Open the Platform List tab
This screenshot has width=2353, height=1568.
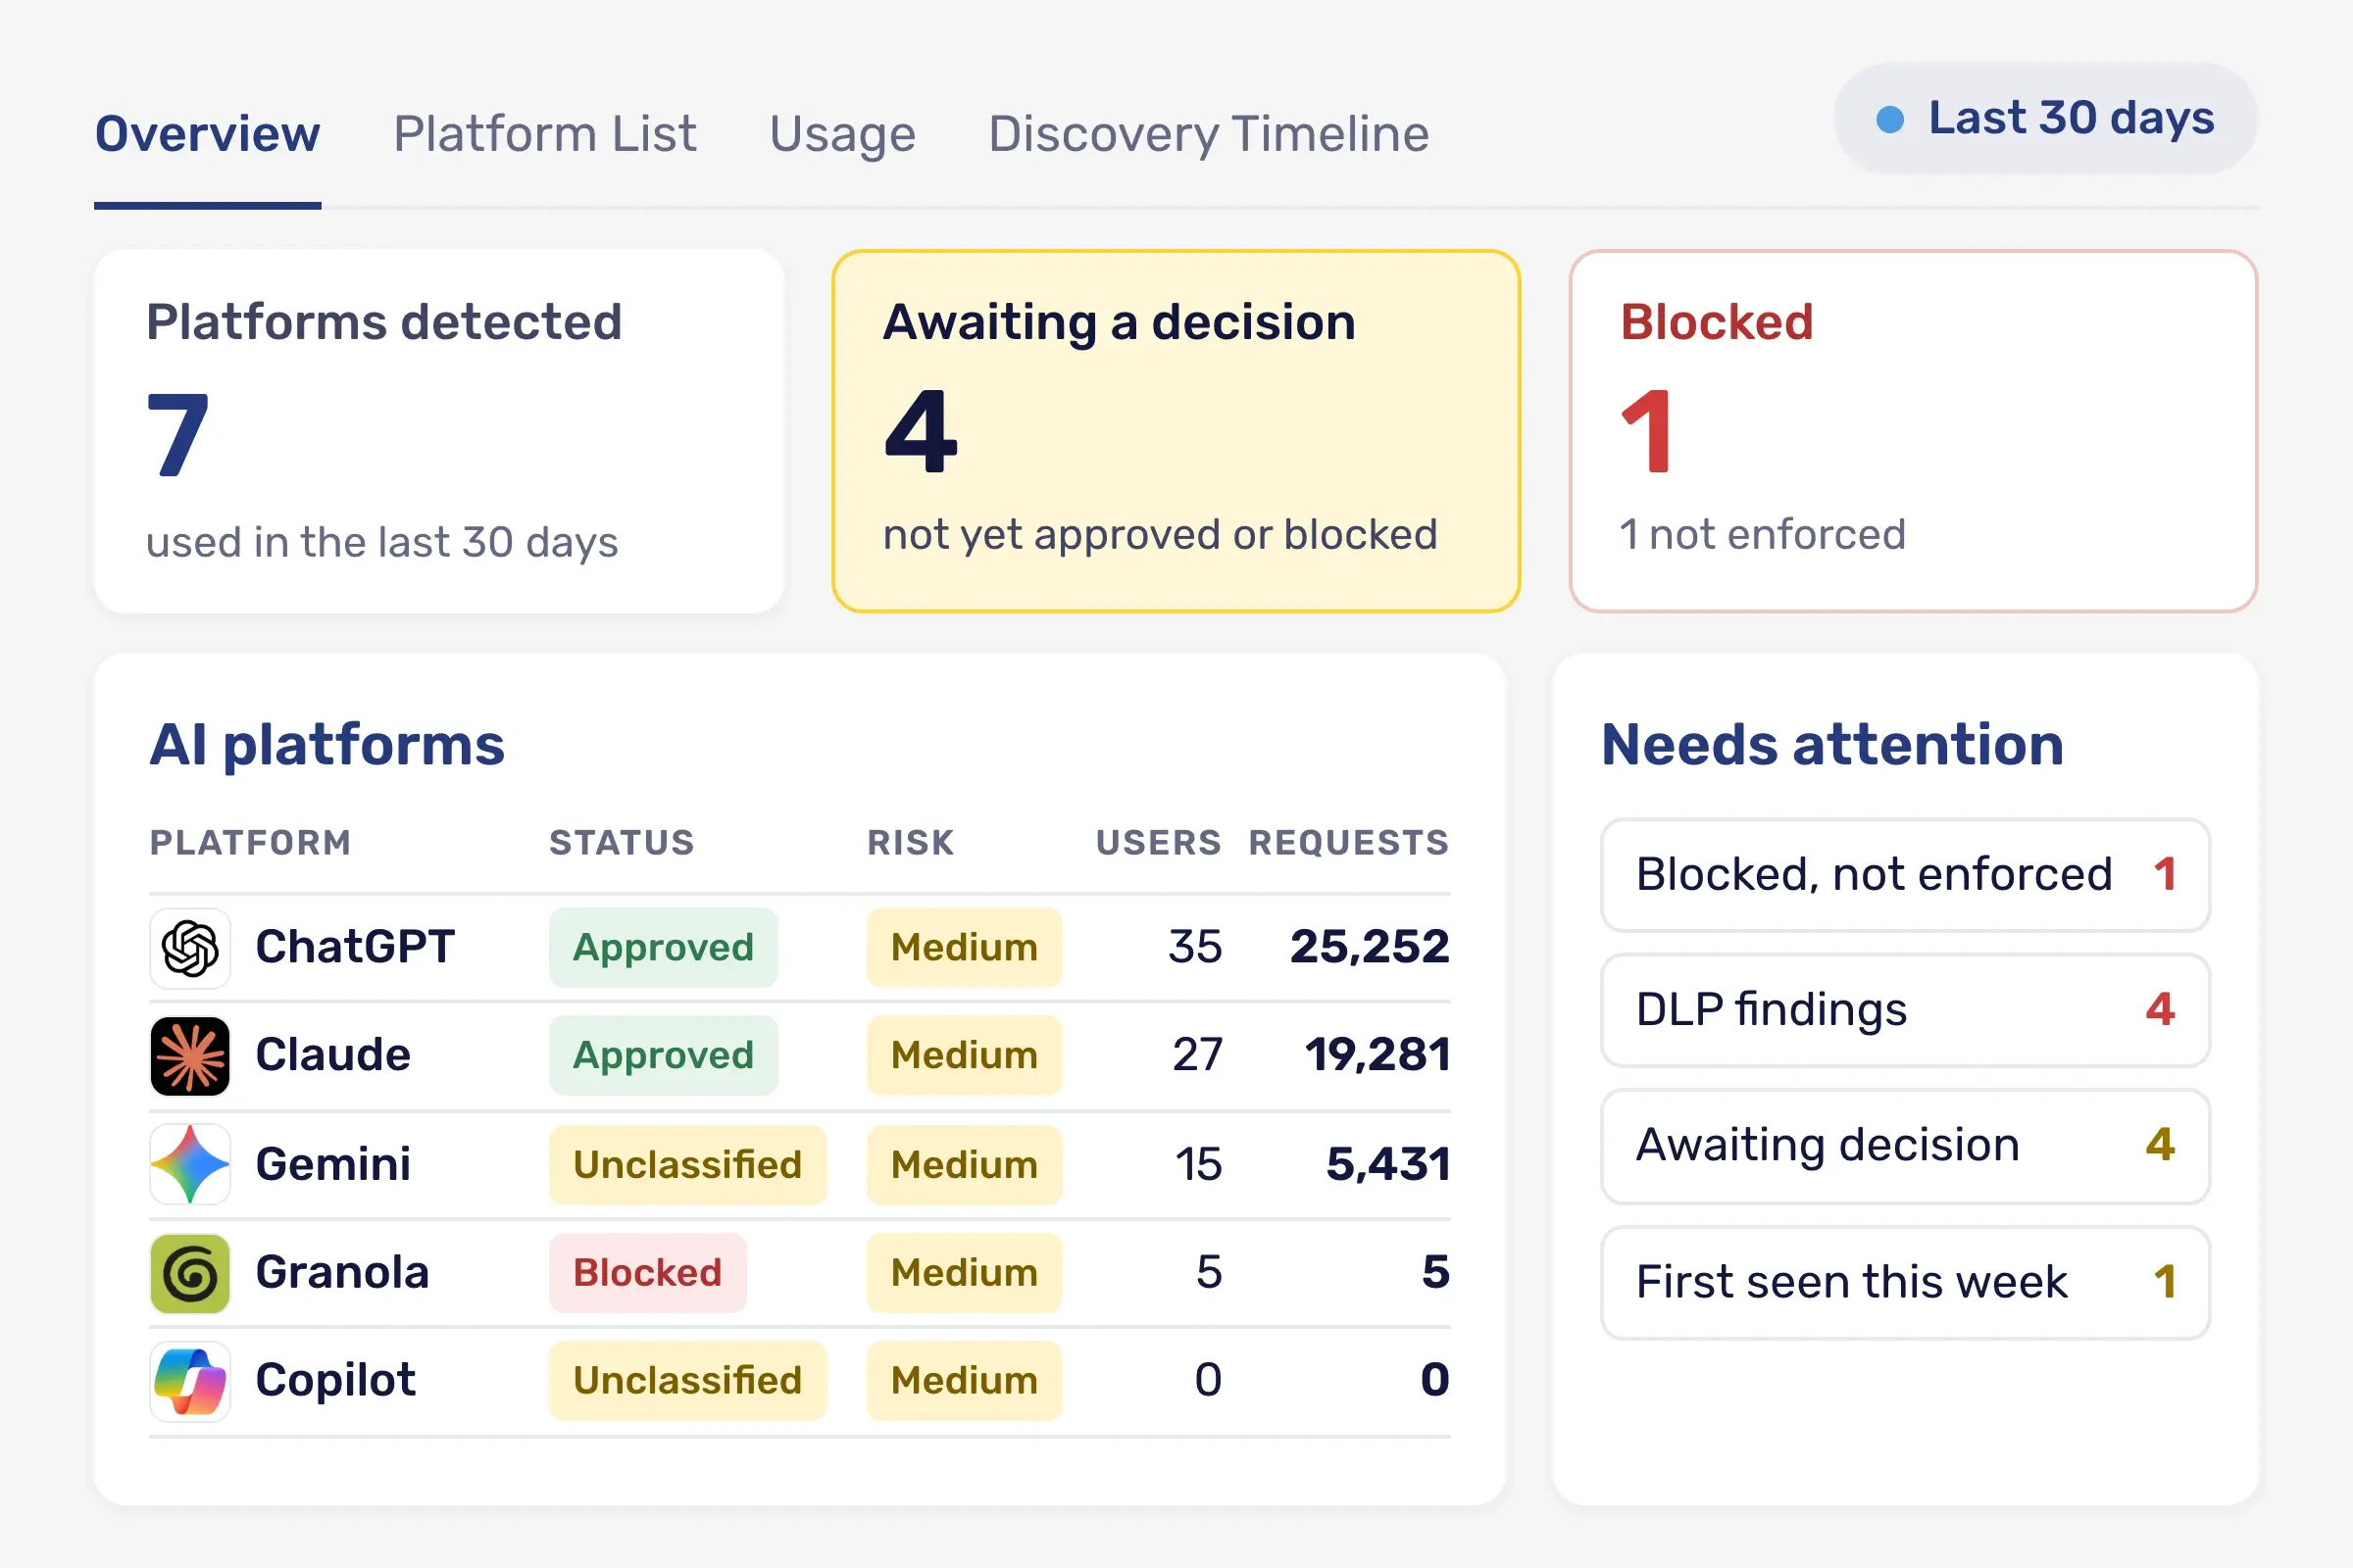tap(544, 134)
